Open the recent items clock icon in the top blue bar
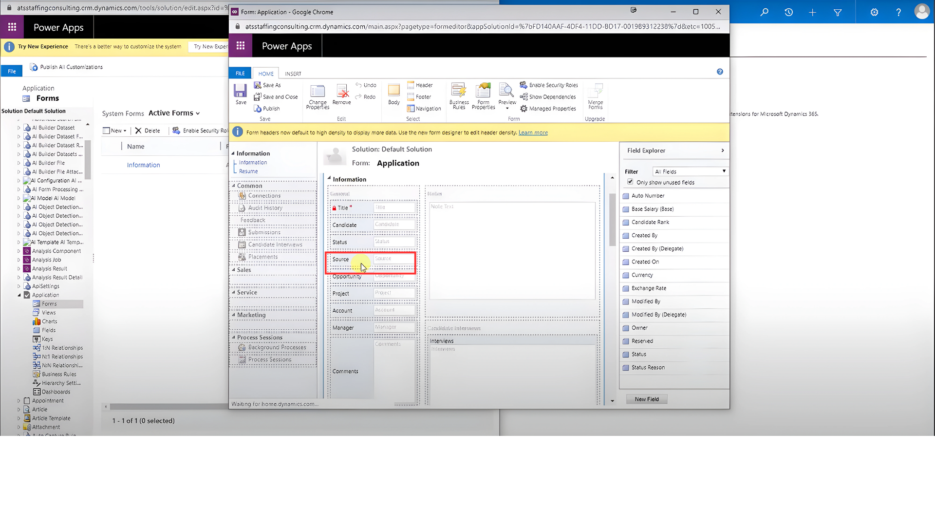 788,12
